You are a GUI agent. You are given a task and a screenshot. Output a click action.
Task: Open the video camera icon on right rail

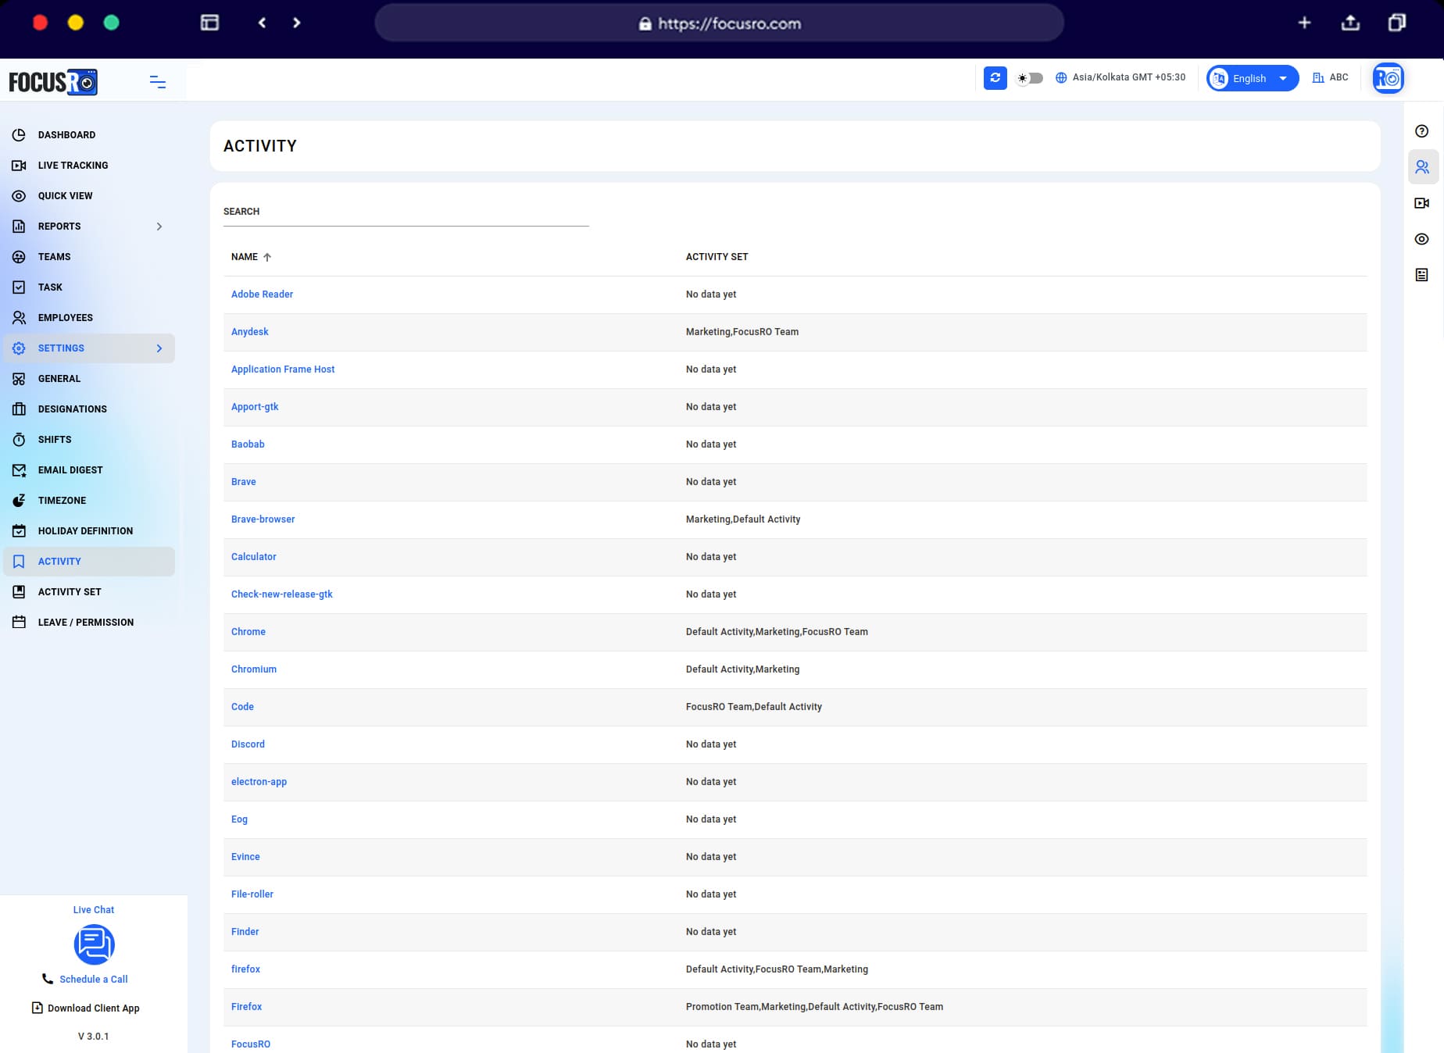[1421, 203]
